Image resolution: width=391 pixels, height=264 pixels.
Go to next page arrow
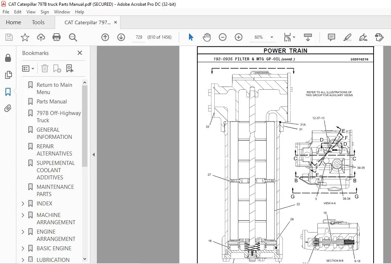(121, 37)
